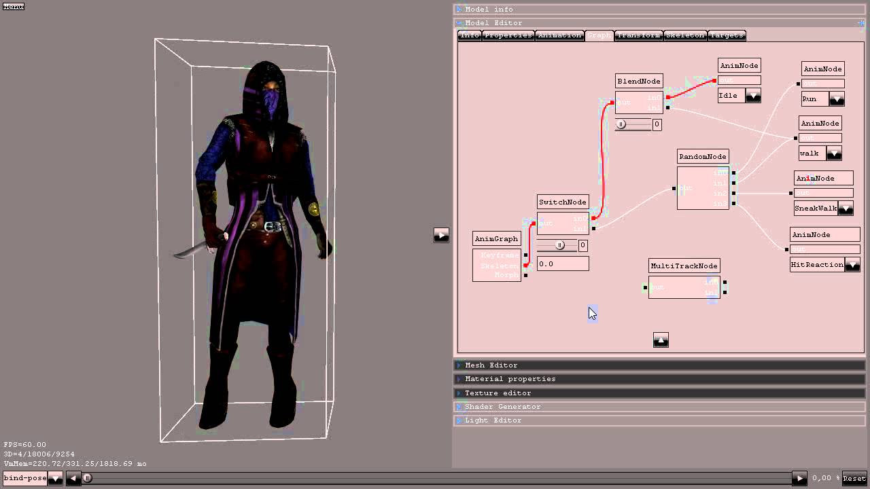
Task: Click the pin icon on the Model Editor header
Action: pos(860,23)
